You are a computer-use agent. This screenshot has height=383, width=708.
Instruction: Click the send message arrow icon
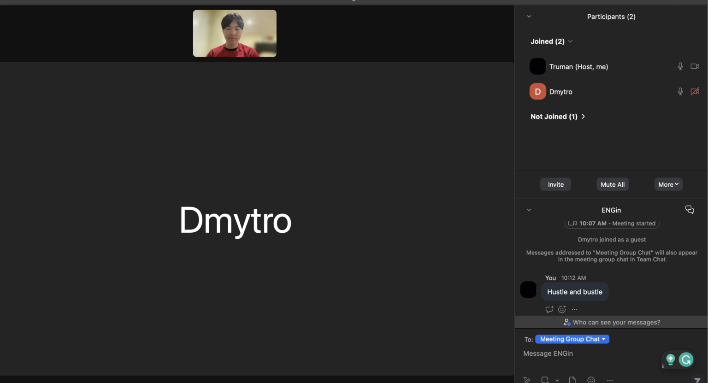697,380
